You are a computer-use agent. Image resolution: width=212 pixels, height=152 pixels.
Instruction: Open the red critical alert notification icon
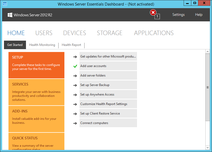(153, 12)
